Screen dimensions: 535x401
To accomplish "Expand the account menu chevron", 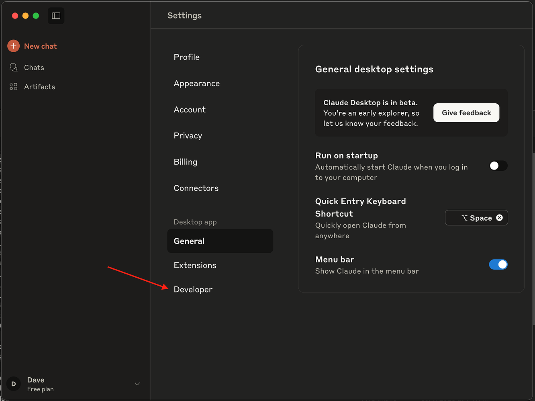I will [137, 384].
